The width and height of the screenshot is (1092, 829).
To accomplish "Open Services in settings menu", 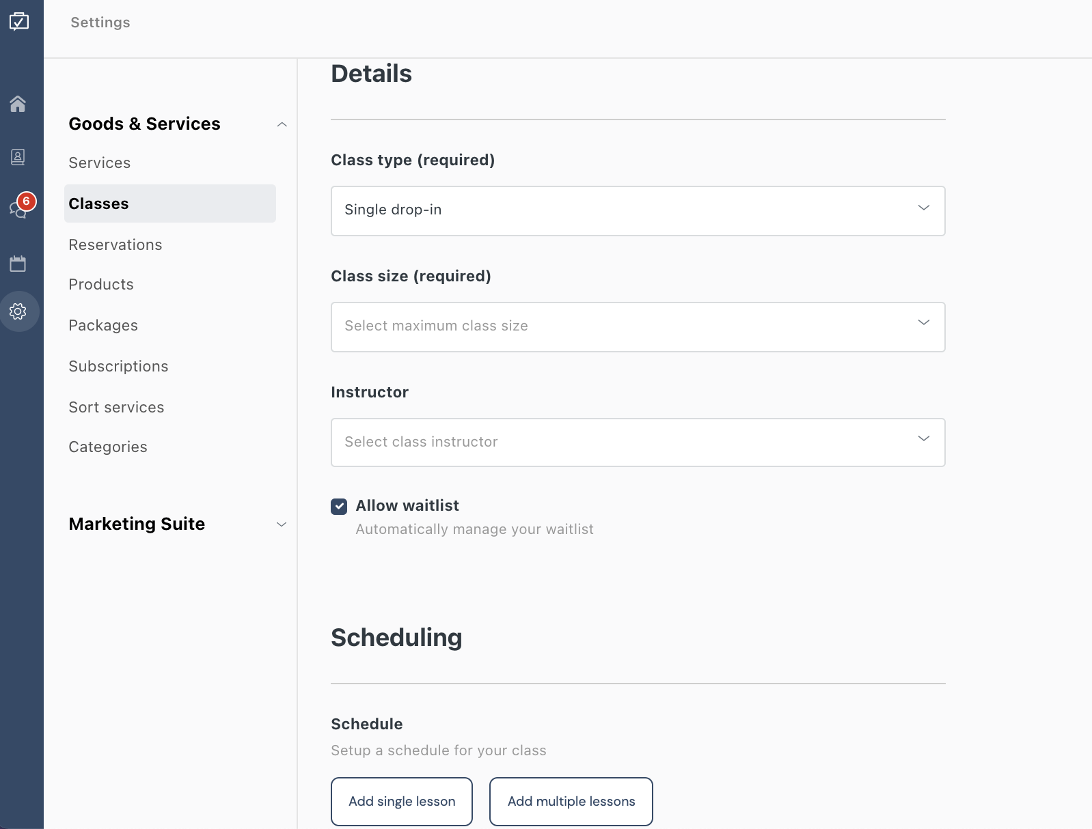I will pos(100,163).
